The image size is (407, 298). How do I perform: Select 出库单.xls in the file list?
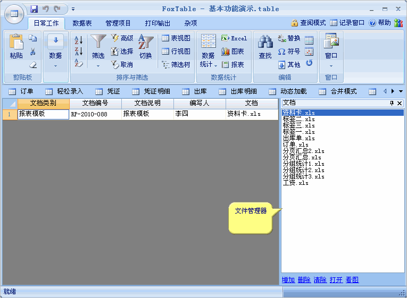click(299, 138)
